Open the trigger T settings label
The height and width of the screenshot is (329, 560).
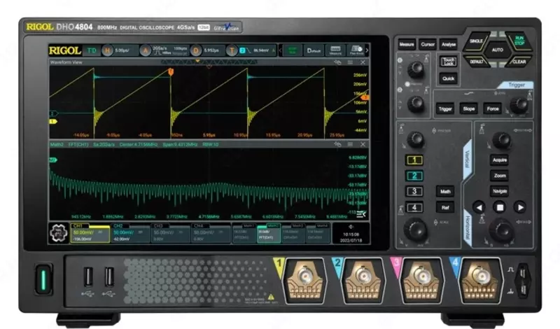234,50
